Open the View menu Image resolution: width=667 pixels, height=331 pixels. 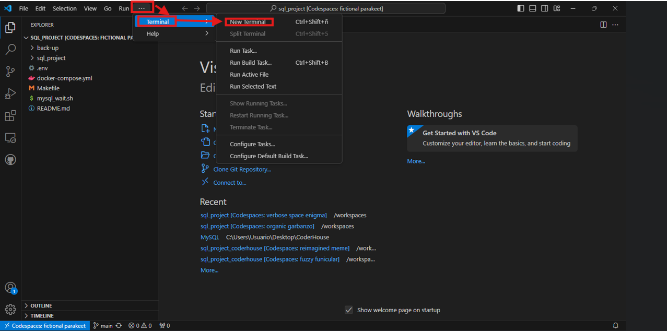coord(90,8)
